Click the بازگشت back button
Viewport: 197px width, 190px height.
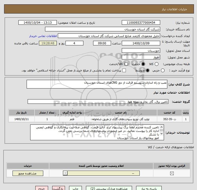(x=59, y=188)
